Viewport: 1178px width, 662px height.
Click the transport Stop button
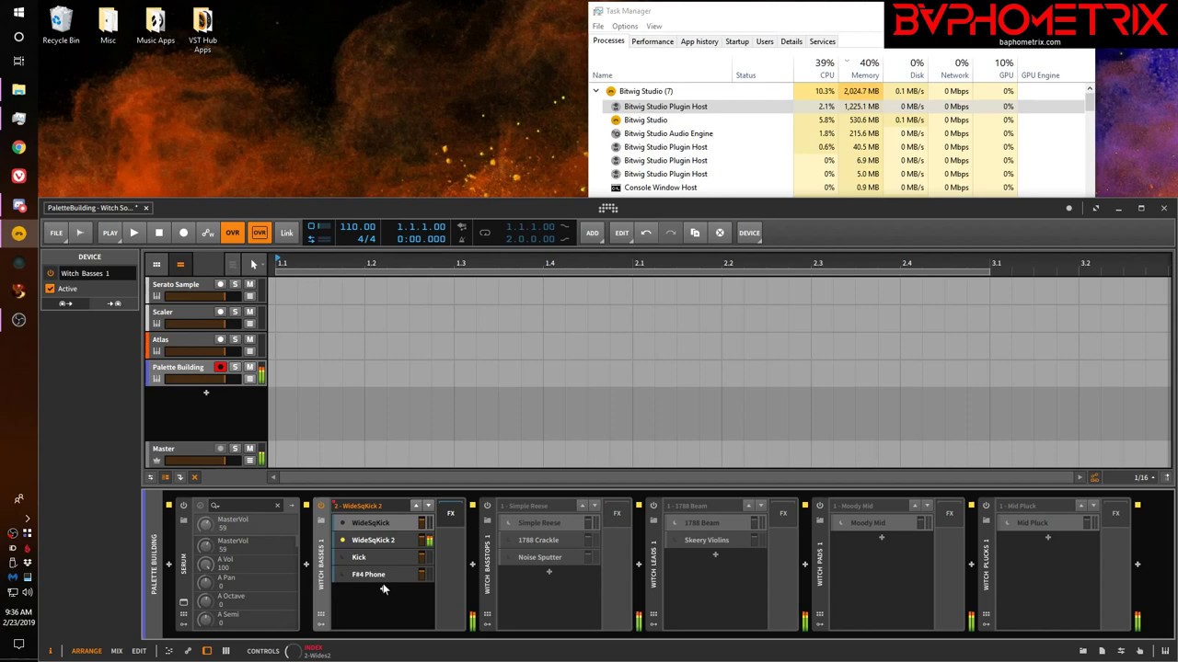pos(158,233)
